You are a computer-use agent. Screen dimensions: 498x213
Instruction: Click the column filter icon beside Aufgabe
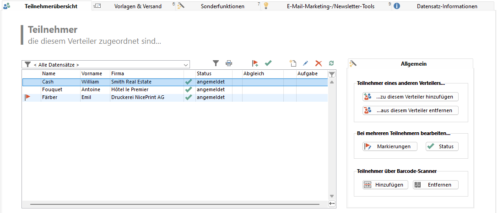click(332, 74)
